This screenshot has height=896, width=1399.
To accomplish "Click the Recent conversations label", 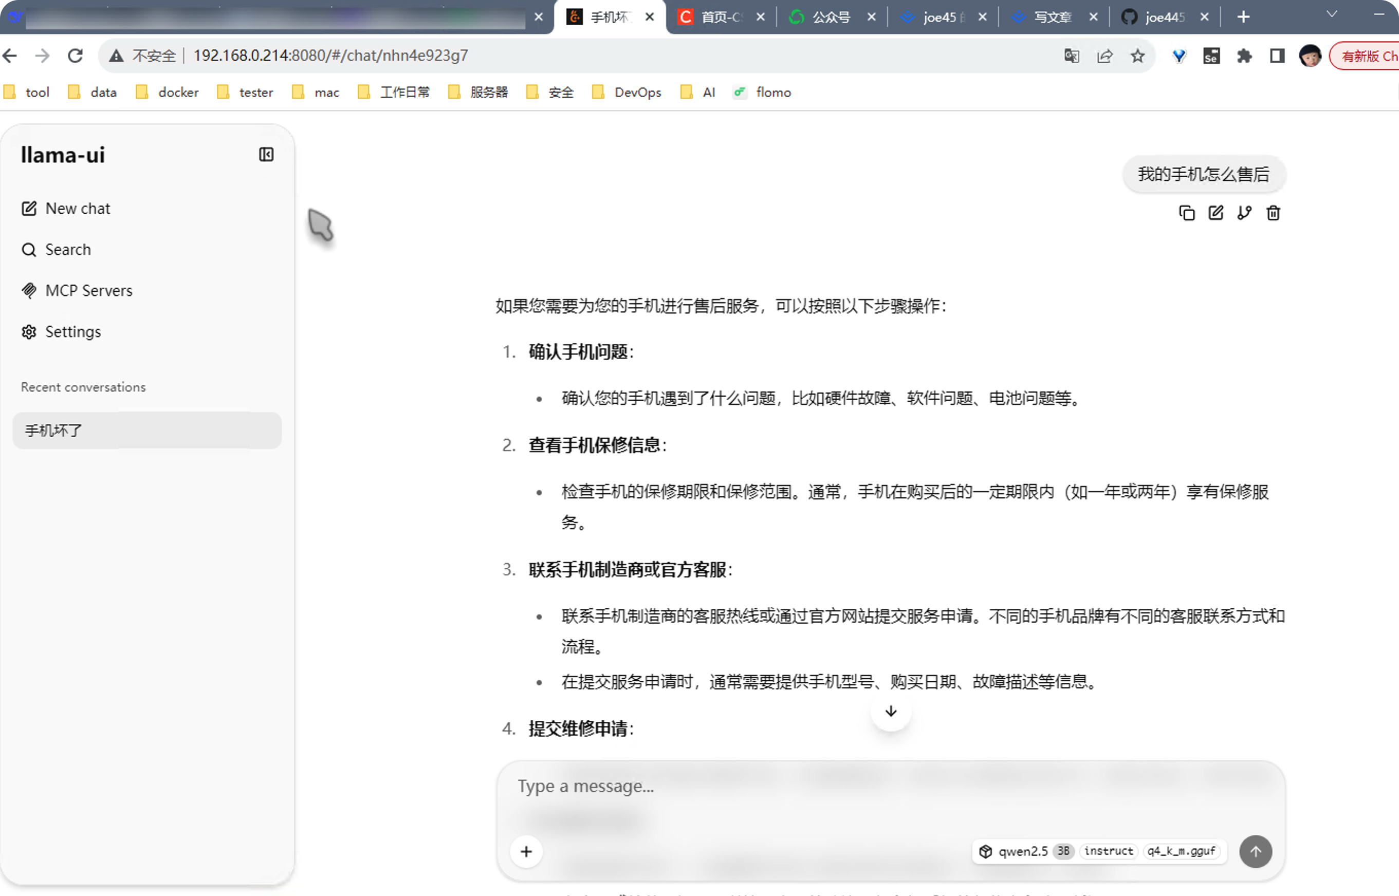I will tap(83, 387).
